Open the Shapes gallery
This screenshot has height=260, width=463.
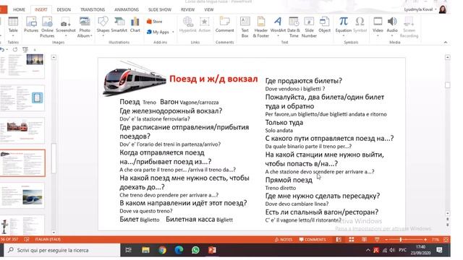point(103,27)
